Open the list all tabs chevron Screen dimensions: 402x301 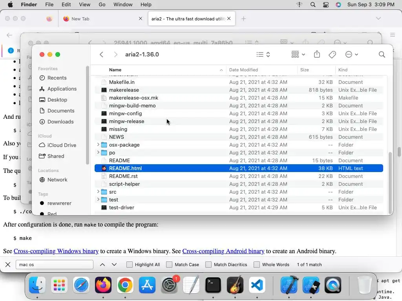[378, 18]
